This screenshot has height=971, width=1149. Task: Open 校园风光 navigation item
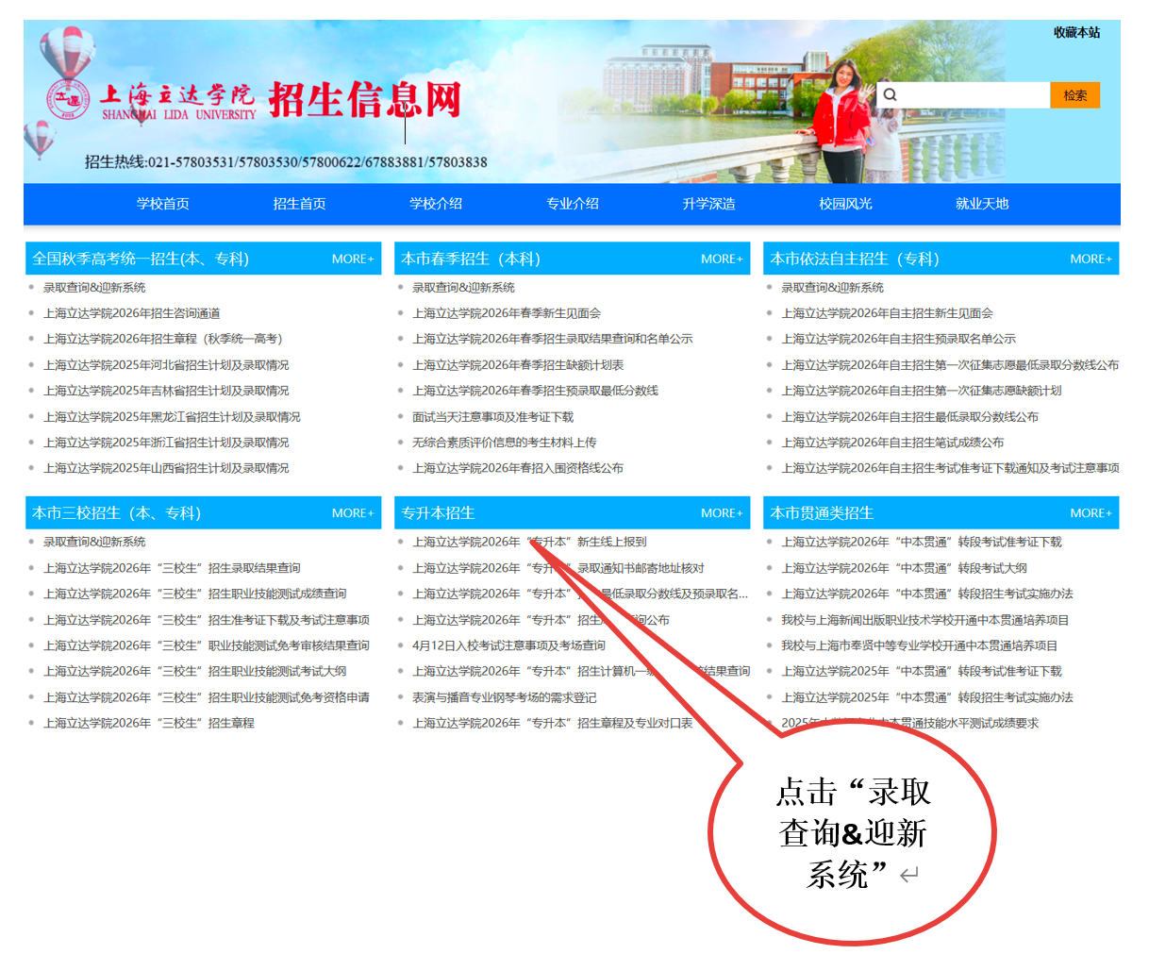click(x=845, y=203)
